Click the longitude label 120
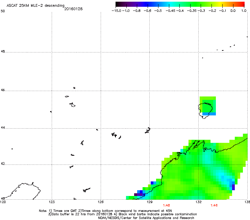The width and height of the screenshot is (250, 220). (3, 202)
